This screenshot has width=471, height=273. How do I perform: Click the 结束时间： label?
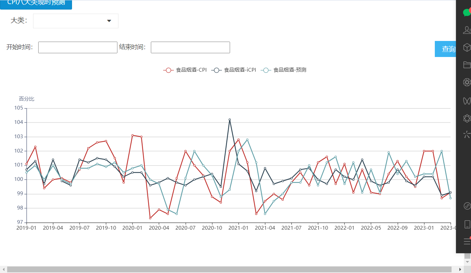(x=132, y=47)
